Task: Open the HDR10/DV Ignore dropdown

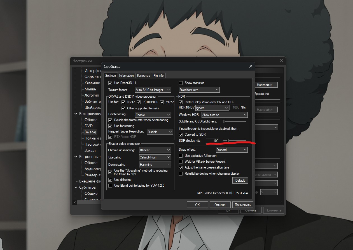Action: 212,108
